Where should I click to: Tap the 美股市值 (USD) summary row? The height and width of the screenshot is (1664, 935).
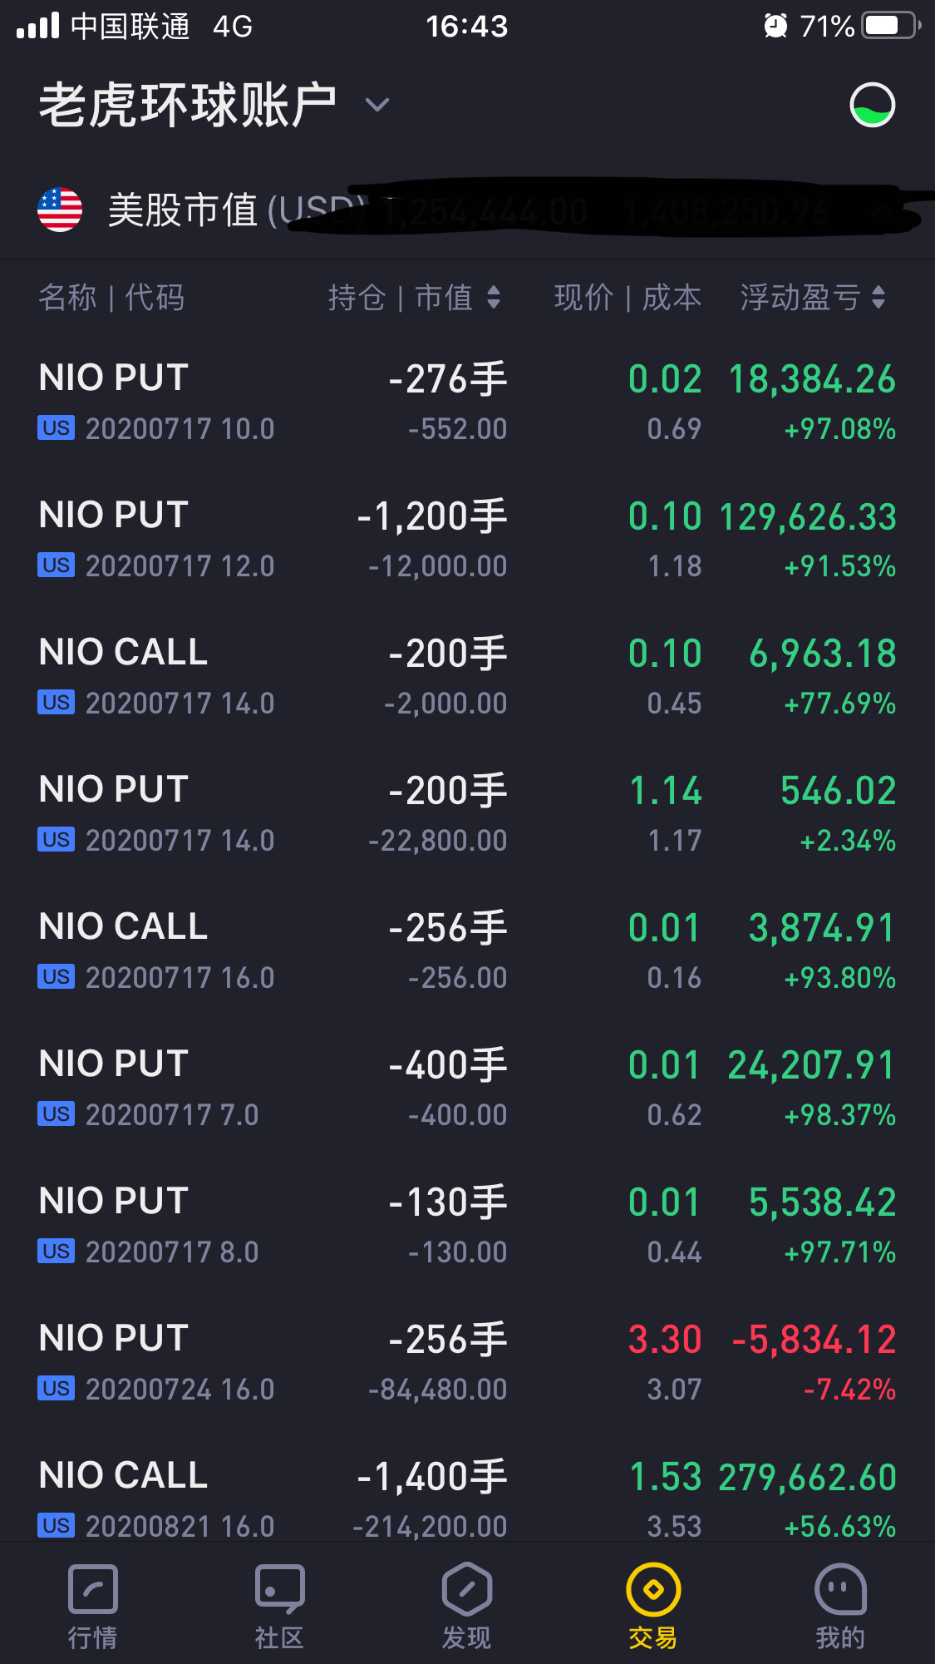pyautogui.click(x=467, y=210)
